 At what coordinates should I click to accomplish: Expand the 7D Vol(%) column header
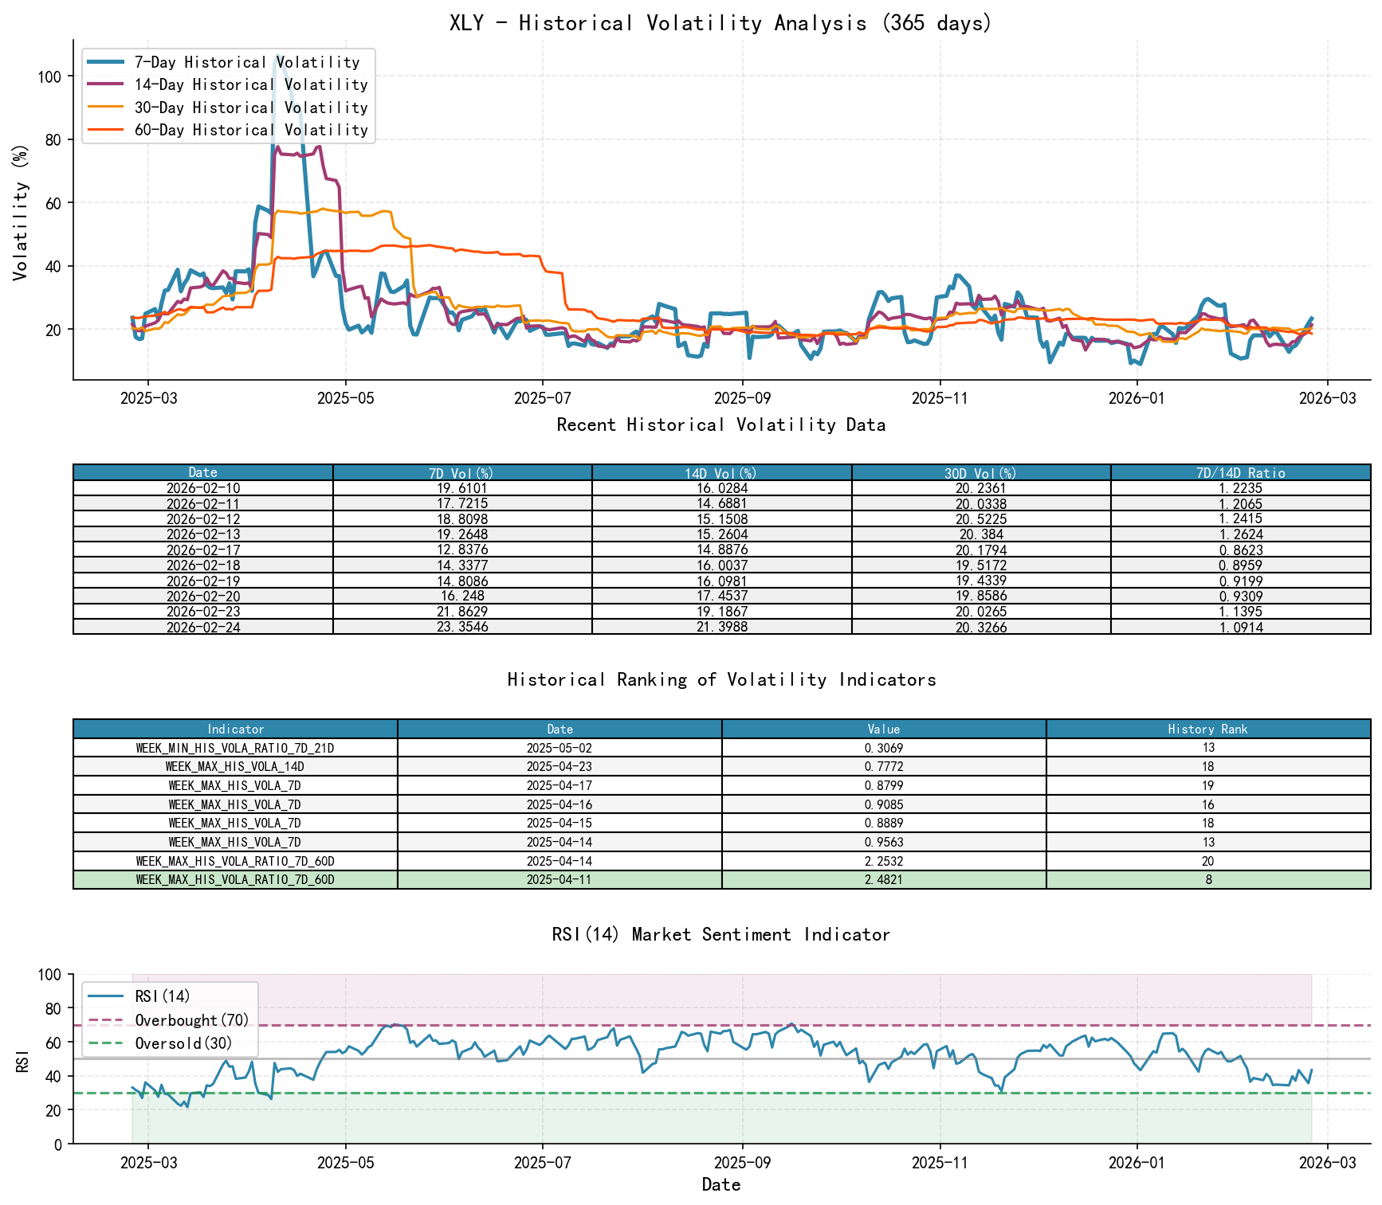pyautogui.click(x=462, y=472)
